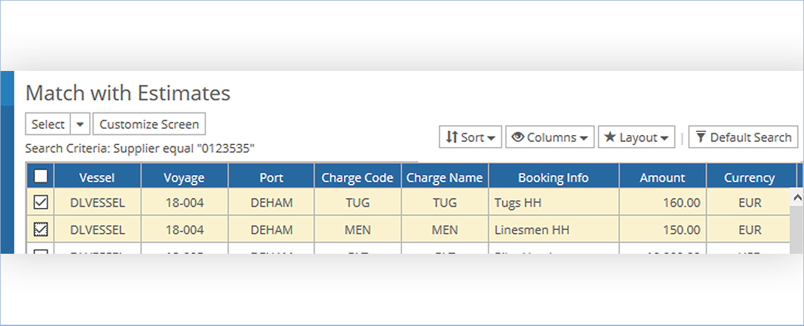Click the Booking Info column header
Viewport: 804px width, 326px height.
click(553, 177)
